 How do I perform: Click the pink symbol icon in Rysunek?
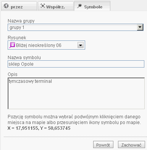click(x=12, y=45)
